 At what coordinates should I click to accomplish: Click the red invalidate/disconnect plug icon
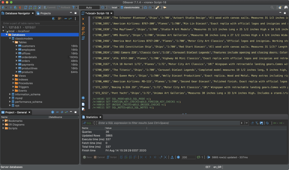pyautogui.click(x=20, y=8)
